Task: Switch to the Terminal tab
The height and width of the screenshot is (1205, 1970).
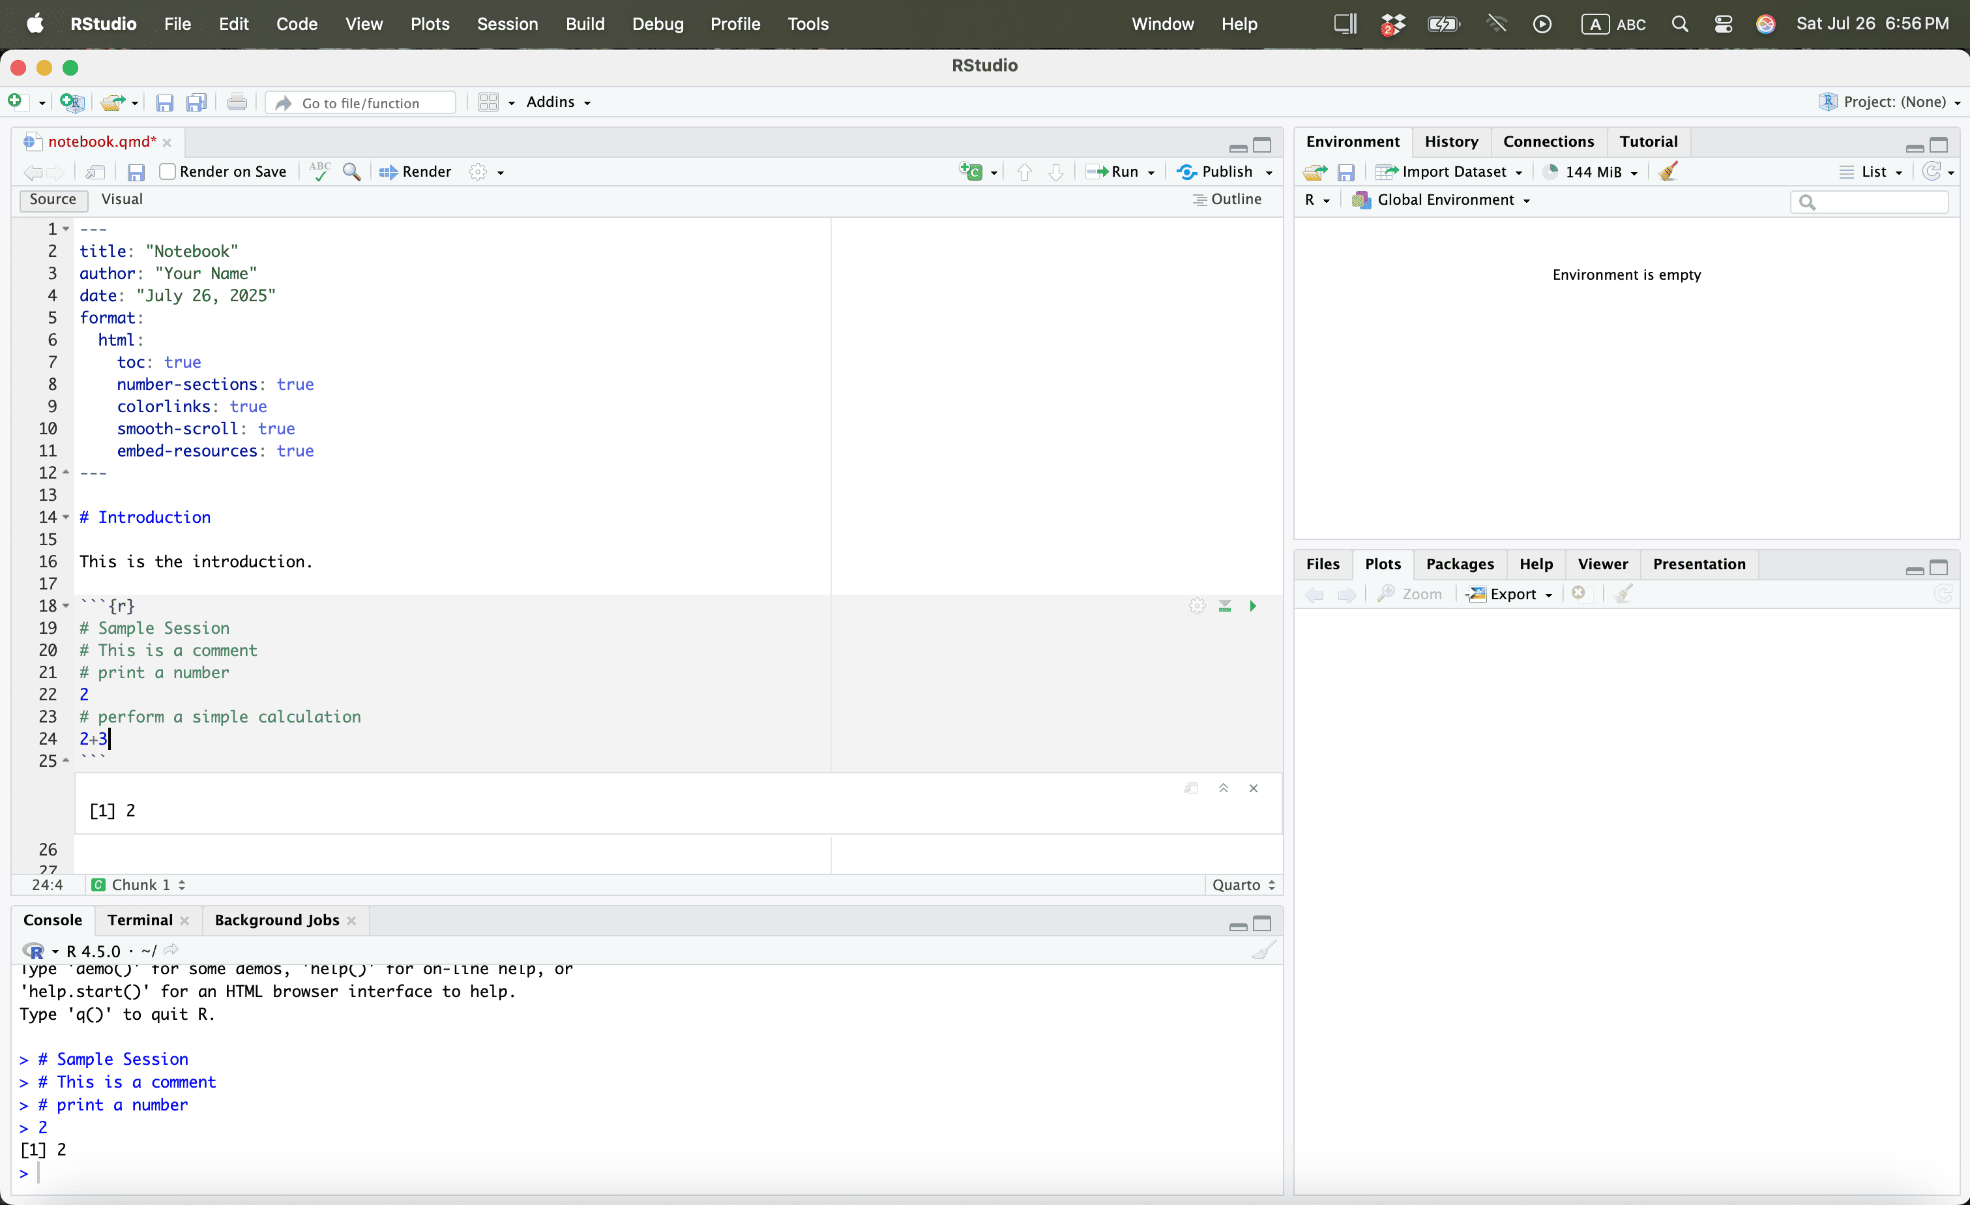Action: click(x=140, y=919)
